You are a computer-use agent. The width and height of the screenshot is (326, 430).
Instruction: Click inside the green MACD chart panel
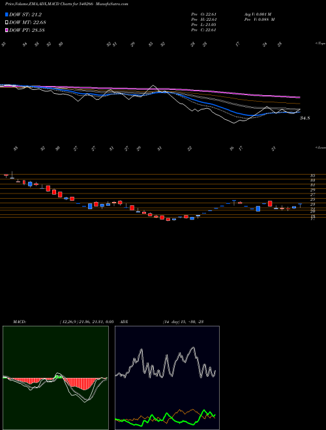55,378
